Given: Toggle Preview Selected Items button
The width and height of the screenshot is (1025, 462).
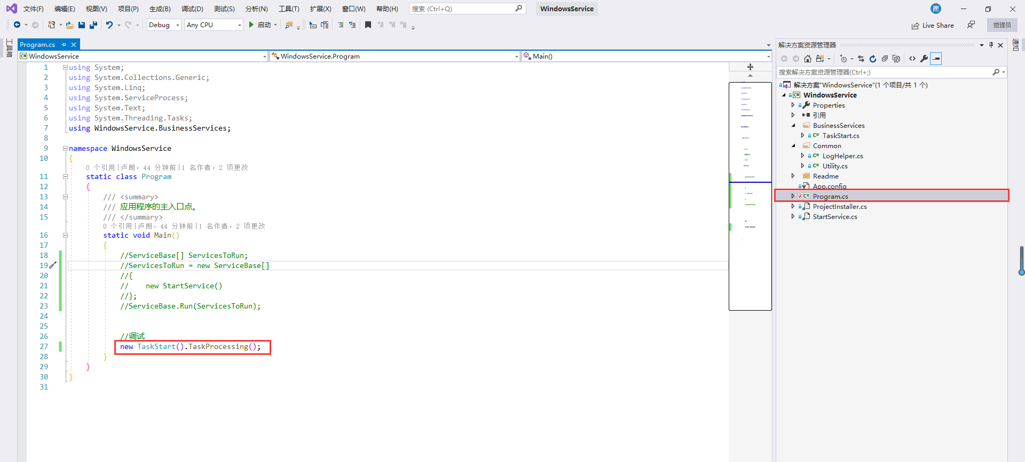Looking at the screenshot, I should coord(936,59).
